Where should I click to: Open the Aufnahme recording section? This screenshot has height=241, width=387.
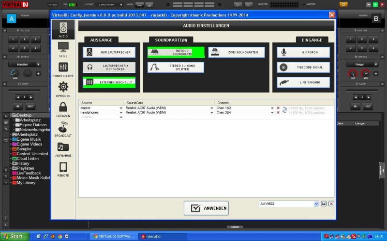63,149
